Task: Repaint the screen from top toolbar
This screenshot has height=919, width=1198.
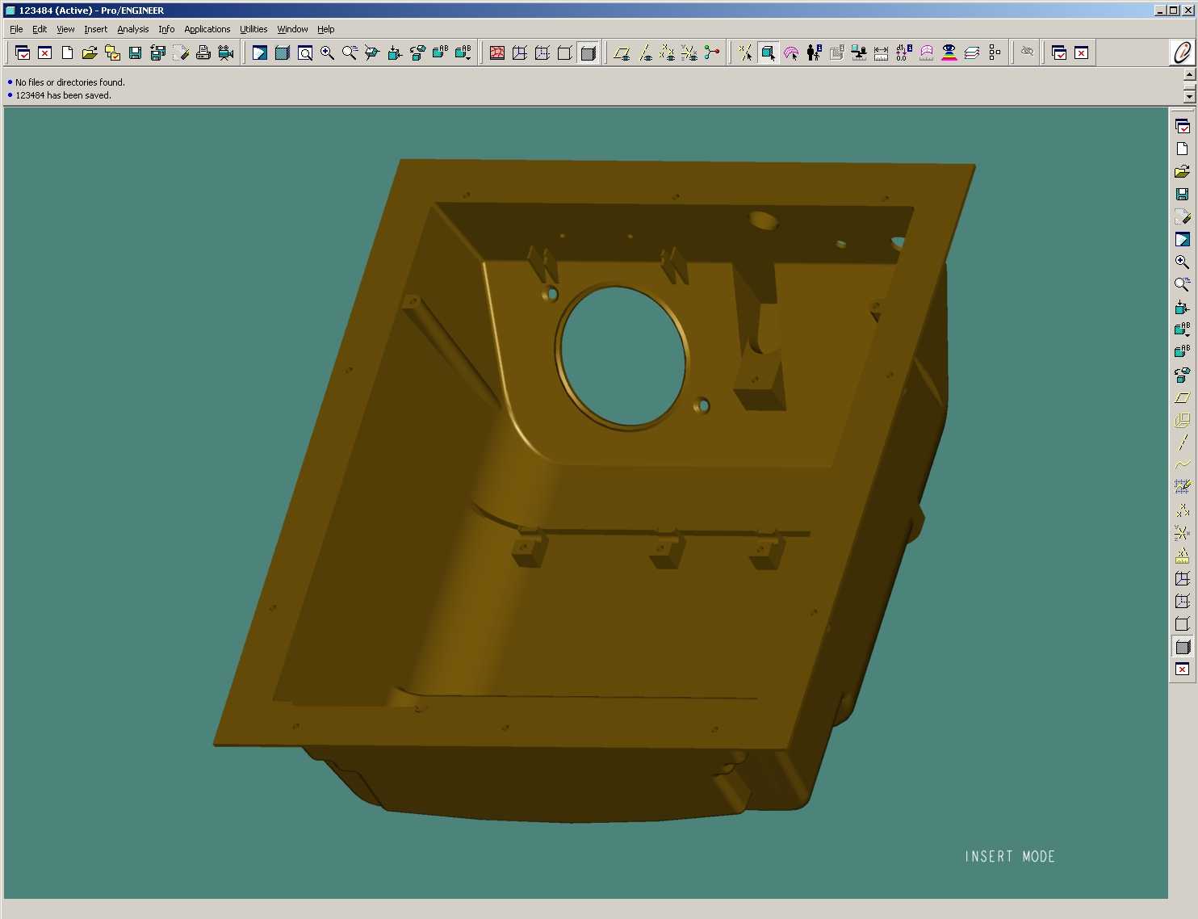Action: tap(259, 53)
